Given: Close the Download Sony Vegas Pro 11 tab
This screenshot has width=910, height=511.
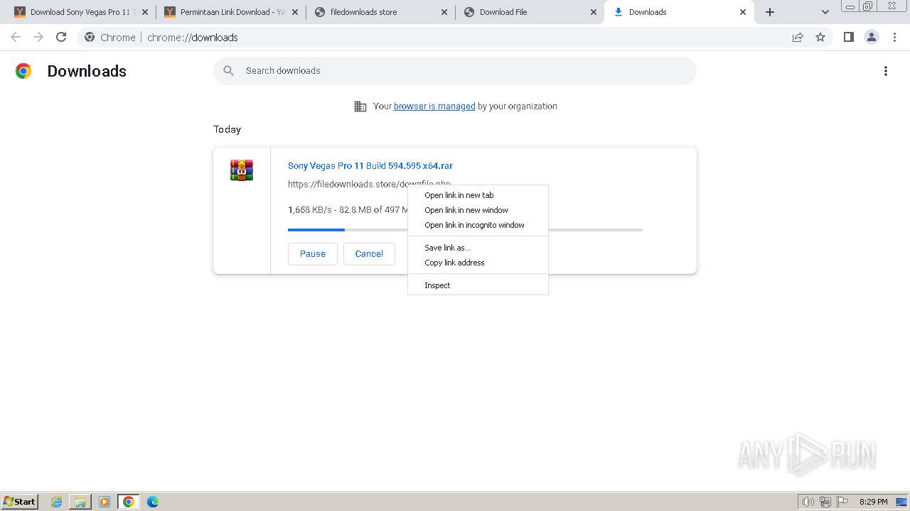Looking at the screenshot, I should (x=145, y=12).
